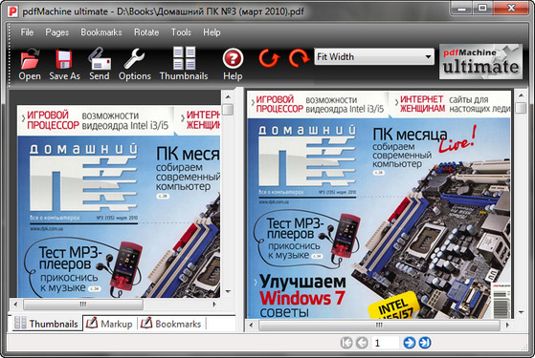Click the document view scroll up arrow
This screenshot has width=535, height=358.
pos(521,95)
